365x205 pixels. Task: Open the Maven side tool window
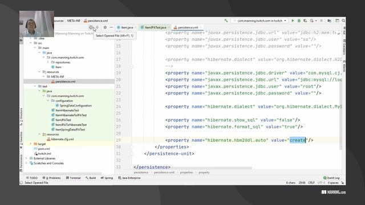pos(344,66)
